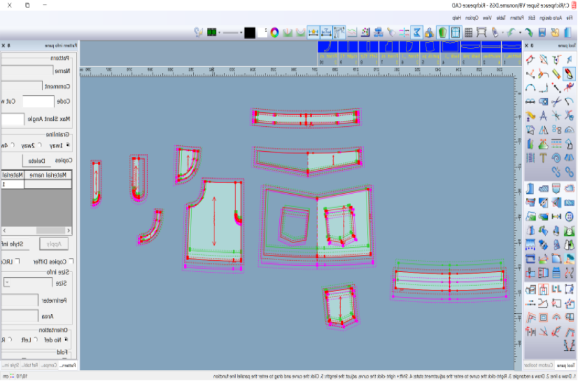Click the Open file folder icon
The width and height of the screenshot is (578, 381).
coord(555,32)
